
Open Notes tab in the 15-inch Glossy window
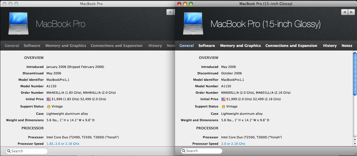click(347, 45)
